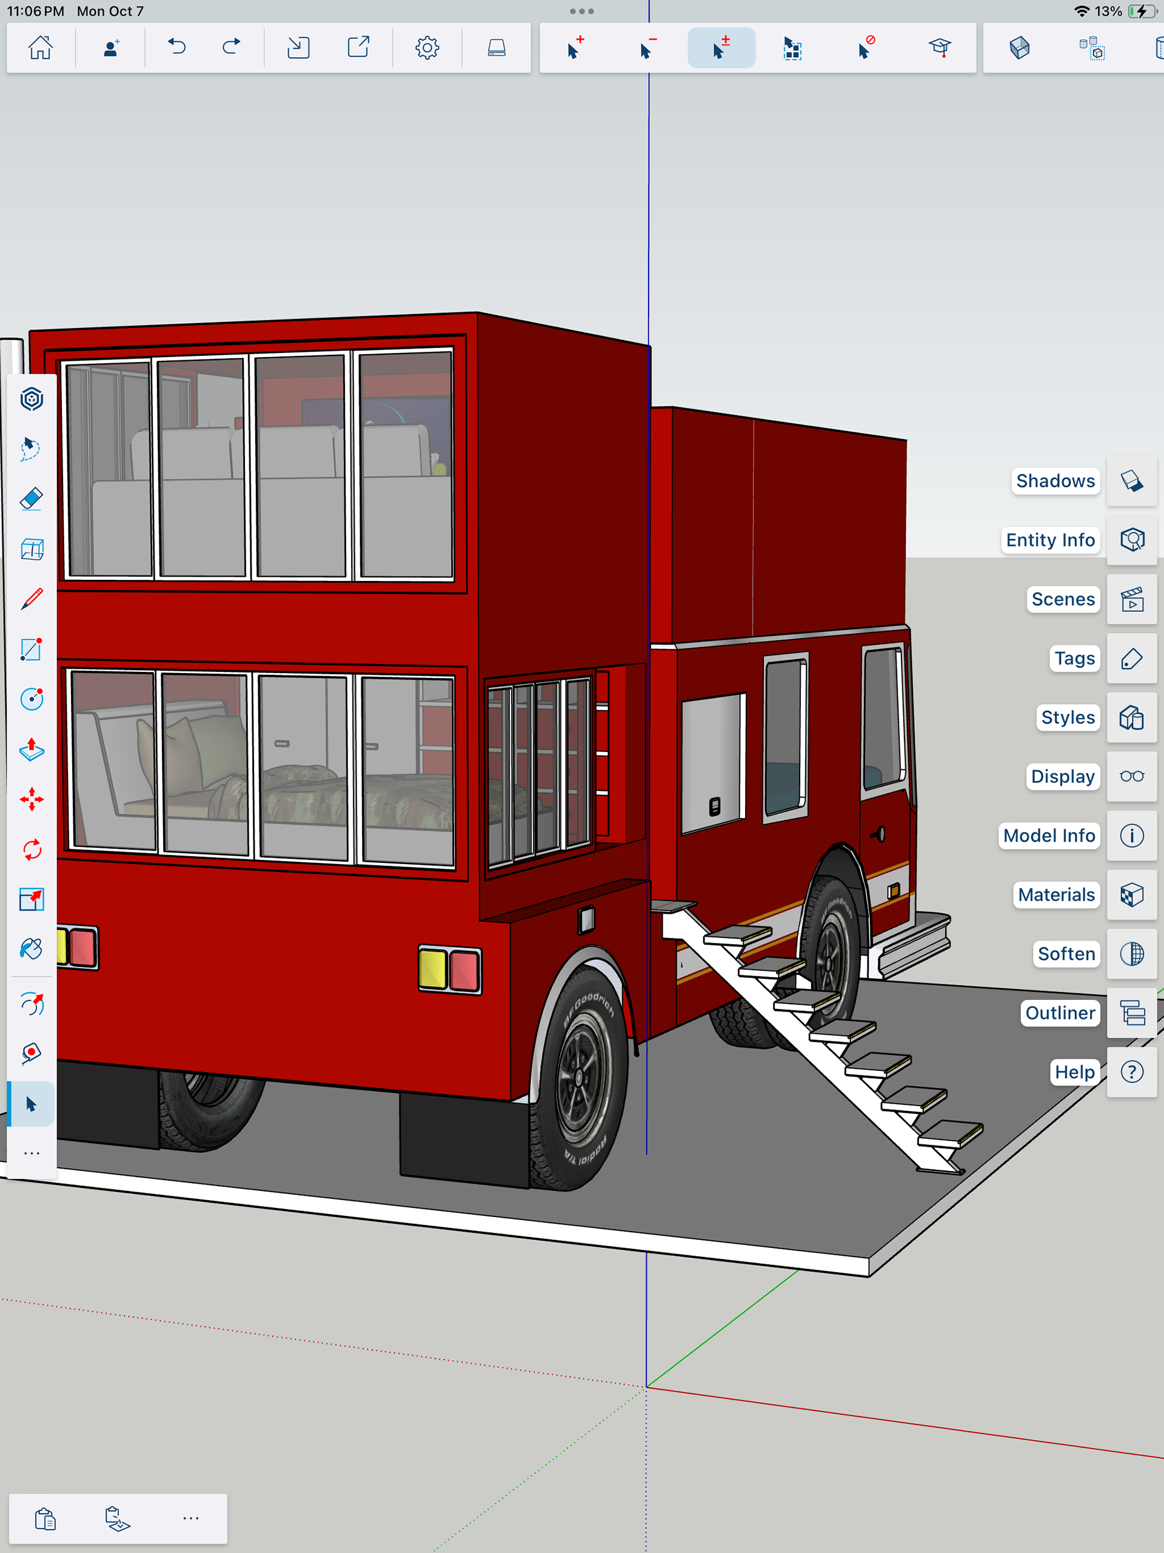Select the Orbit tool at top of left toolbar
Image resolution: width=1164 pixels, height=1553 pixels.
(x=32, y=400)
